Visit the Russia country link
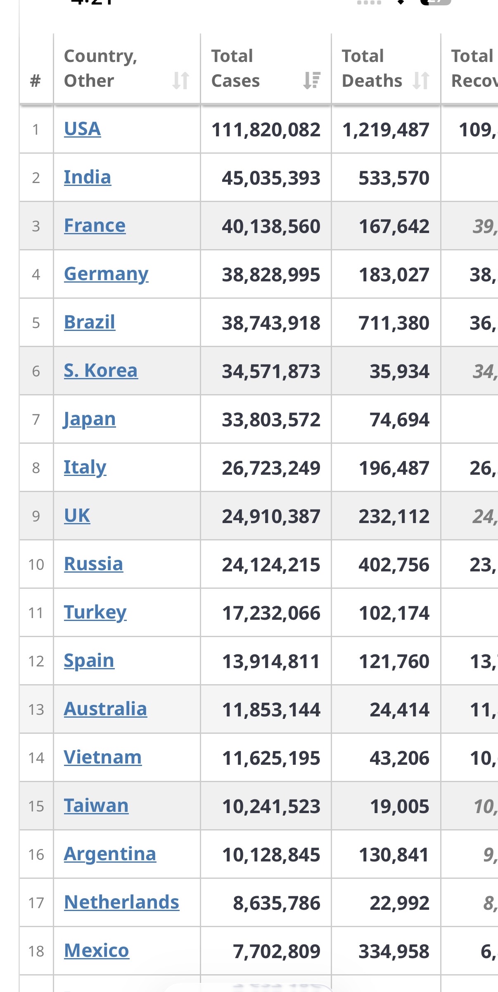The width and height of the screenshot is (498, 992). click(x=93, y=564)
